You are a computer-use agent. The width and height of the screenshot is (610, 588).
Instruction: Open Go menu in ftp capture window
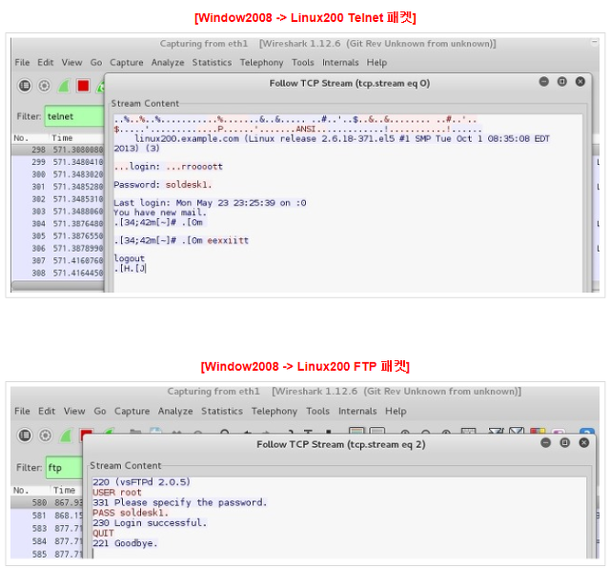click(x=100, y=411)
